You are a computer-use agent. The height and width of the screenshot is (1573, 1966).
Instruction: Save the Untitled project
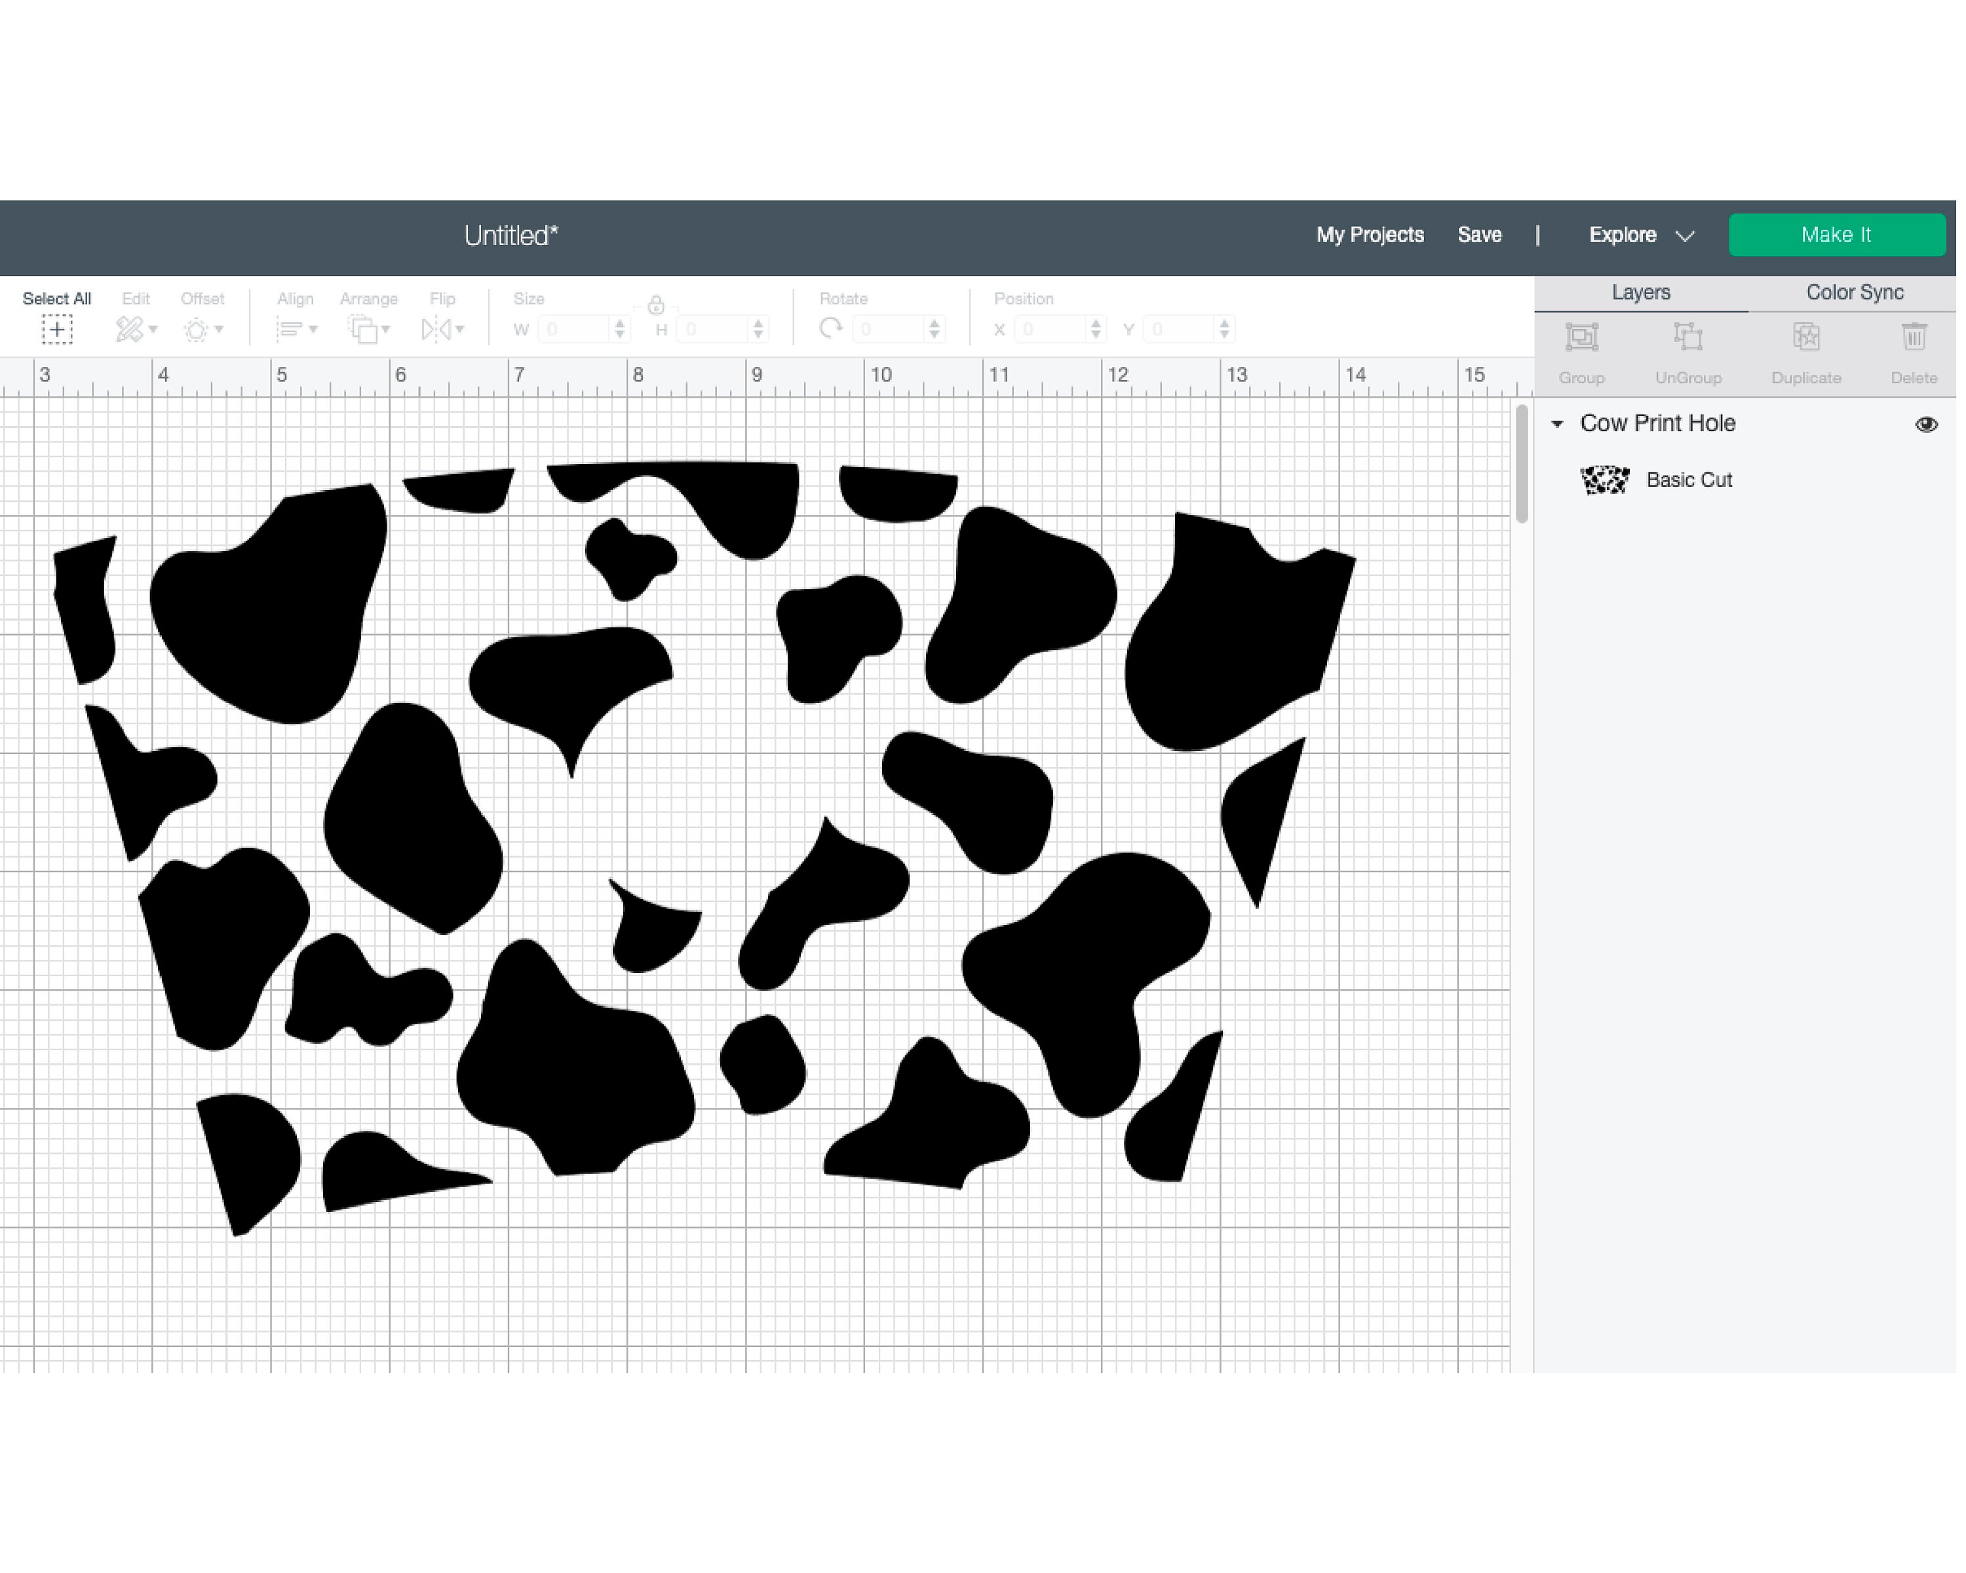(1479, 235)
